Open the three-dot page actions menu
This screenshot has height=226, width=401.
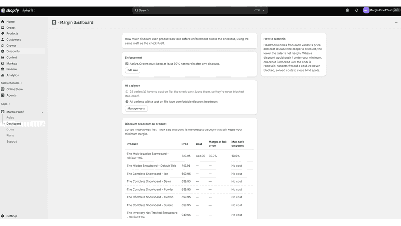(396, 22)
